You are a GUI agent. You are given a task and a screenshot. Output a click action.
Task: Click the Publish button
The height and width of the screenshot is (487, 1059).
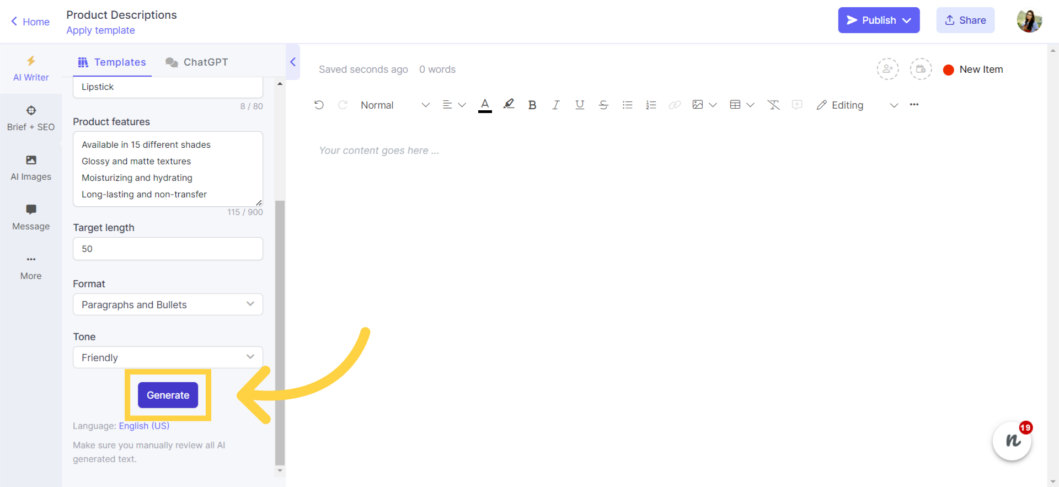pyautogui.click(x=879, y=20)
